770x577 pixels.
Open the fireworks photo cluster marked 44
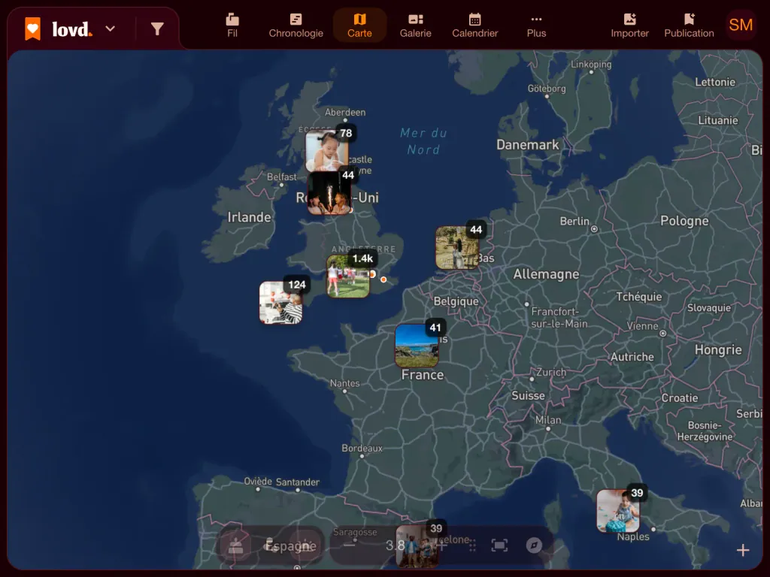point(329,193)
